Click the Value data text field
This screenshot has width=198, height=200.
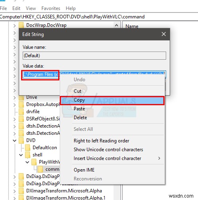tap(94, 74)
